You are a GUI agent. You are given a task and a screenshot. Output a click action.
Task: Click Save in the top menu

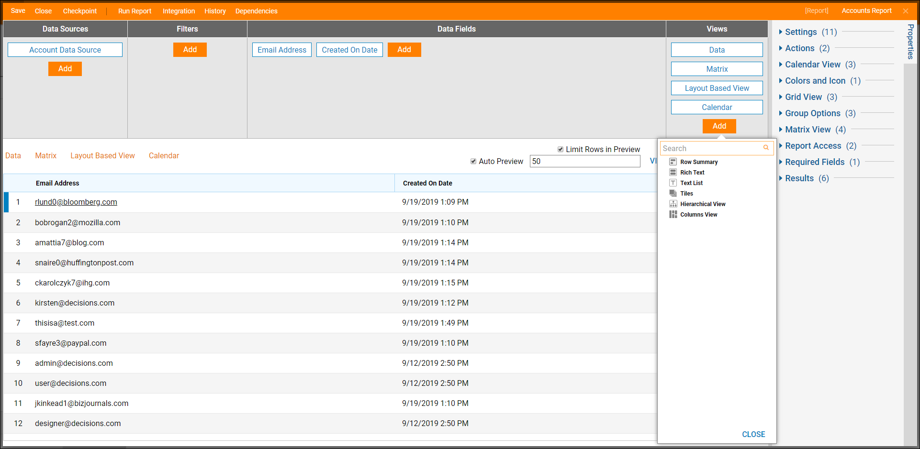coord(18,11)
